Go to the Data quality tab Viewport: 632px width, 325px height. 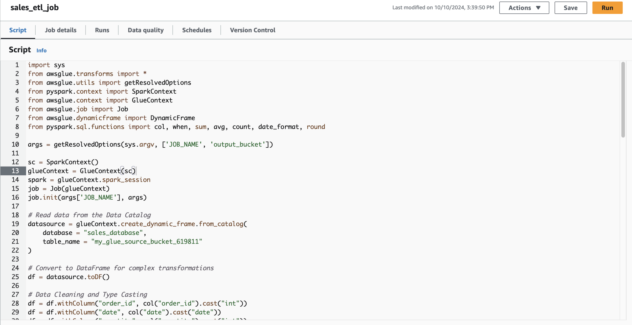tap(146, 30)
